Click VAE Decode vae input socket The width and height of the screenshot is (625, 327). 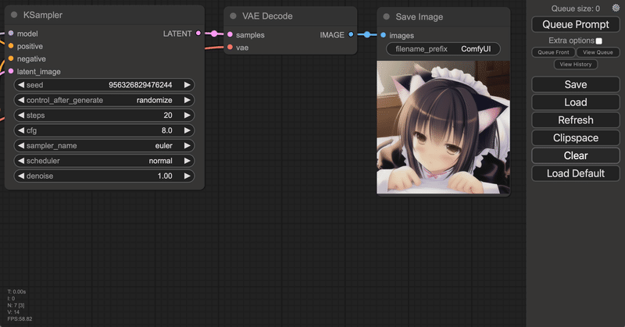[x=230, y=48]
